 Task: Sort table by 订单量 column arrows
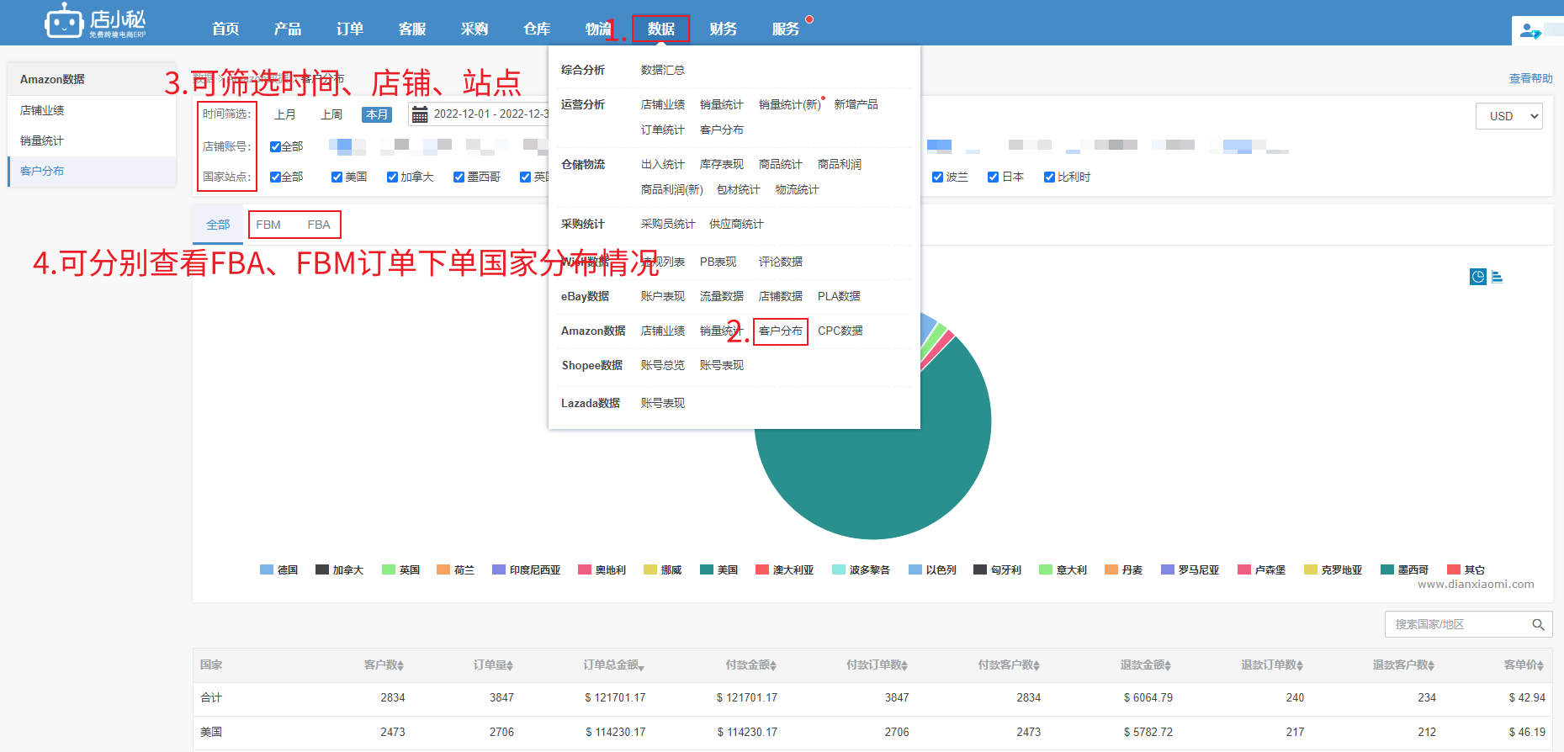(510, 665)
